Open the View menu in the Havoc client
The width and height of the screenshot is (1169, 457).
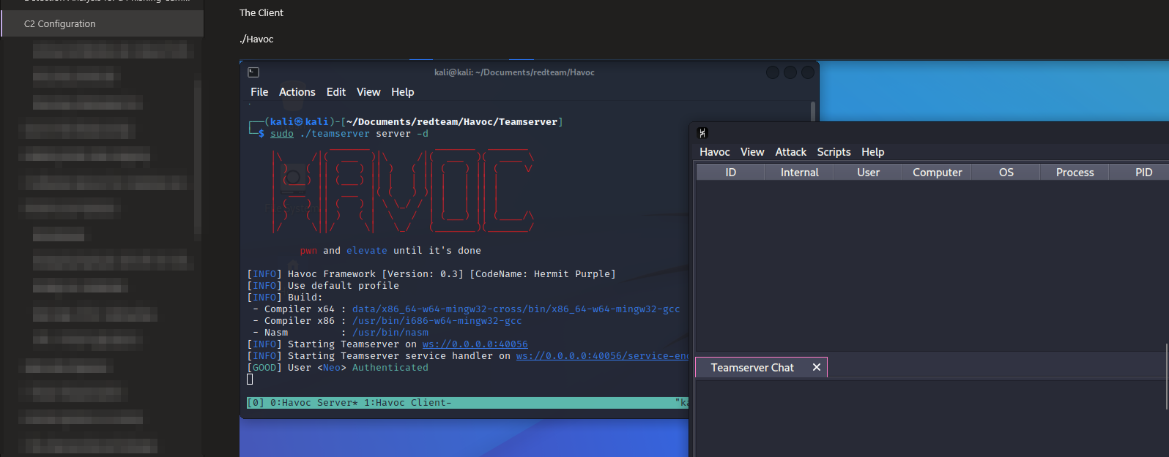point(752,152)
